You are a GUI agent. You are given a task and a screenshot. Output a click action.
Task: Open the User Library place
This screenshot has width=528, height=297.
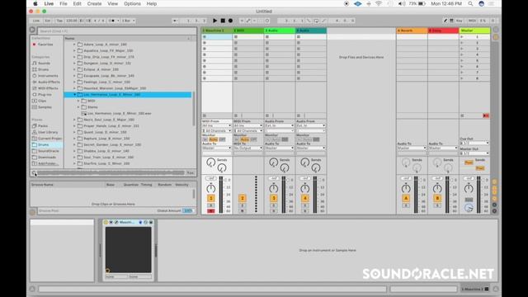[x=48, y=132]
